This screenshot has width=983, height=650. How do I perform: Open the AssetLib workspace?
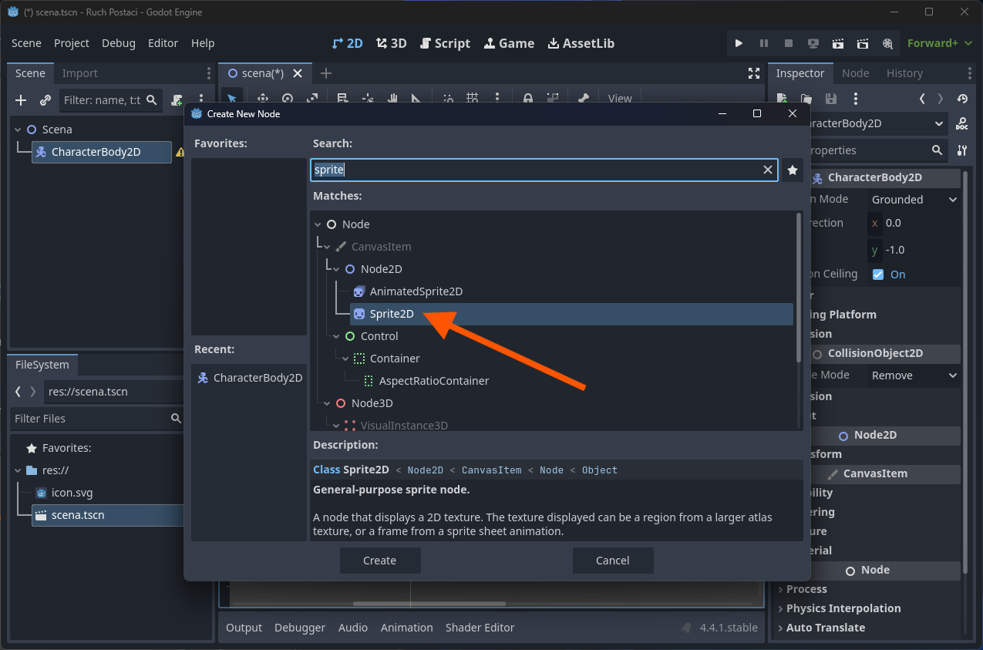(581, 43)
